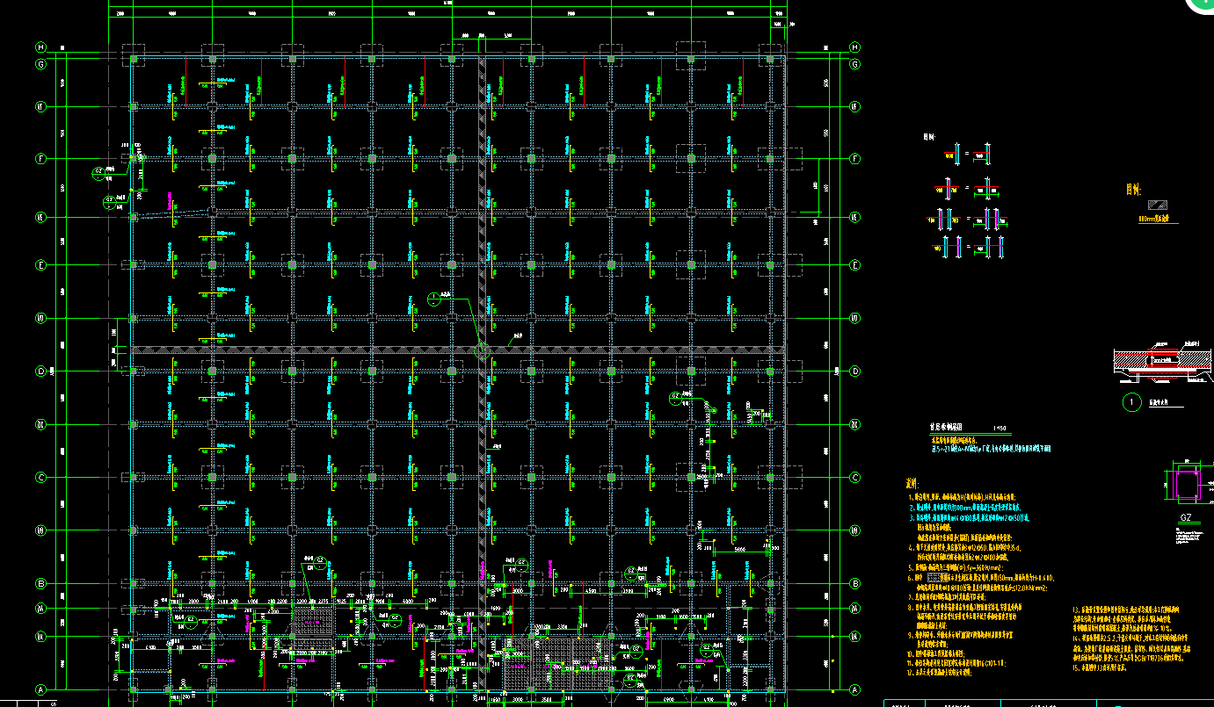Select the GZ callout bubble near axis D
This screenshot has height=707, width=1214.
point(675,397)
